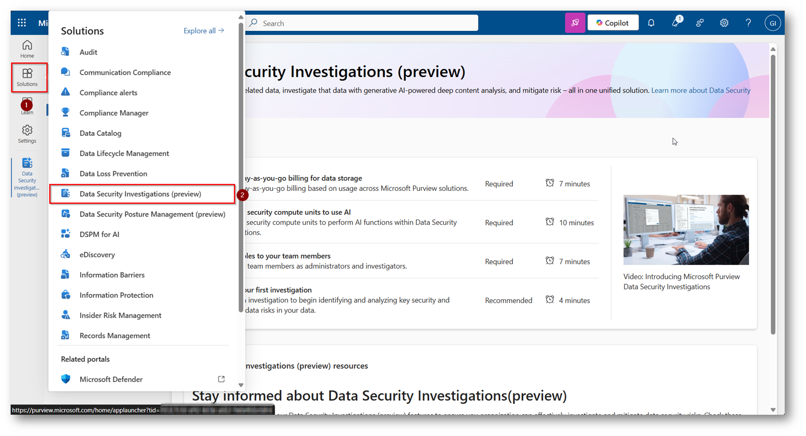
Task: Open the help question mark
Action: pos(748,23)
